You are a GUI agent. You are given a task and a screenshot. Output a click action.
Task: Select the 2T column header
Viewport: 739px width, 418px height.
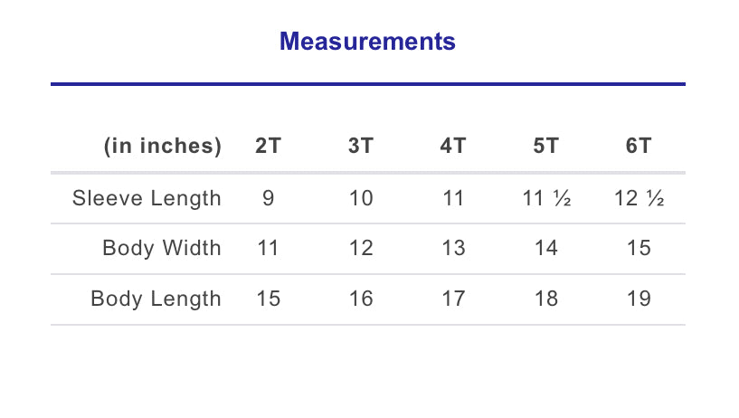268,147
